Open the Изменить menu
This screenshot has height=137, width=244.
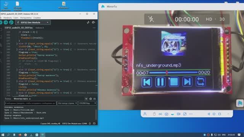(8, 18)
